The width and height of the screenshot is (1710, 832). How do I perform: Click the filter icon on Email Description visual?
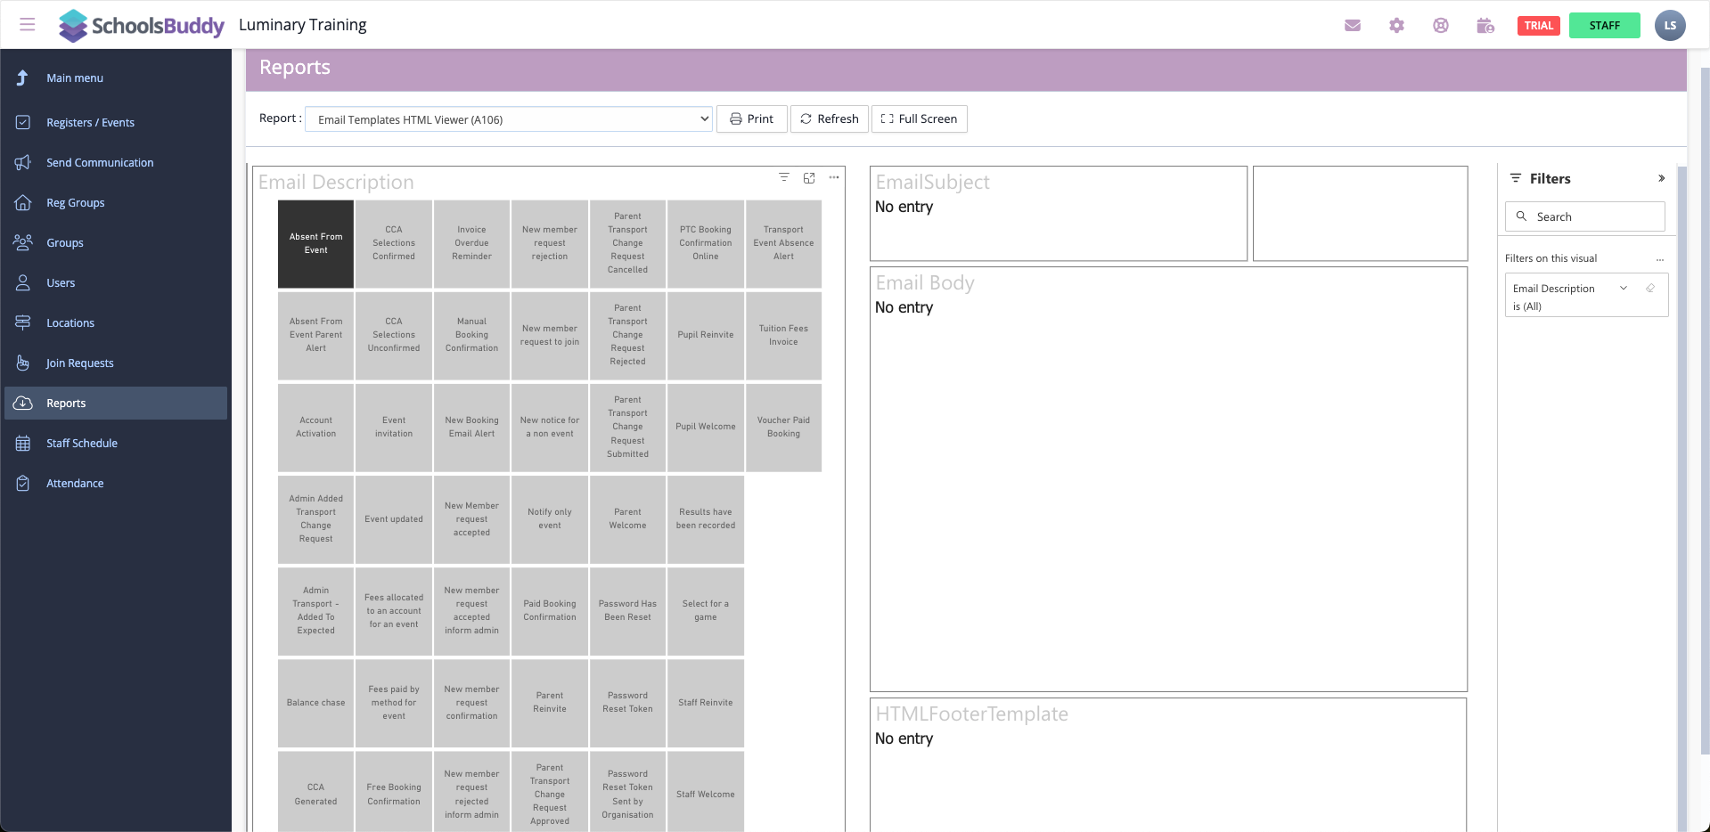pyautogui.click(x=784, y=178)
